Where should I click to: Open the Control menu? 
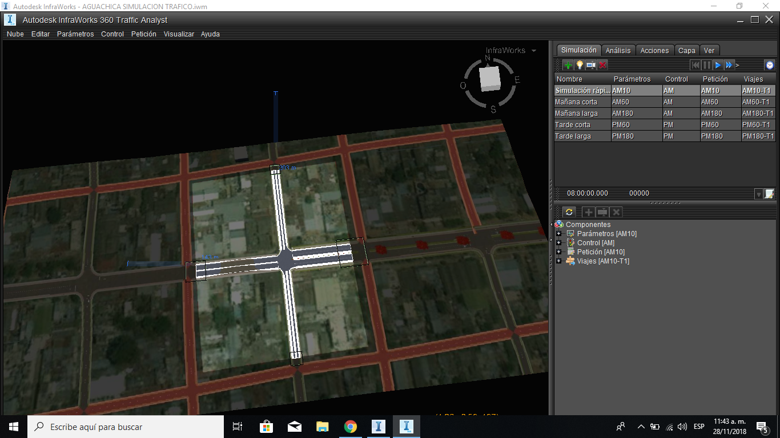[112, 34]
